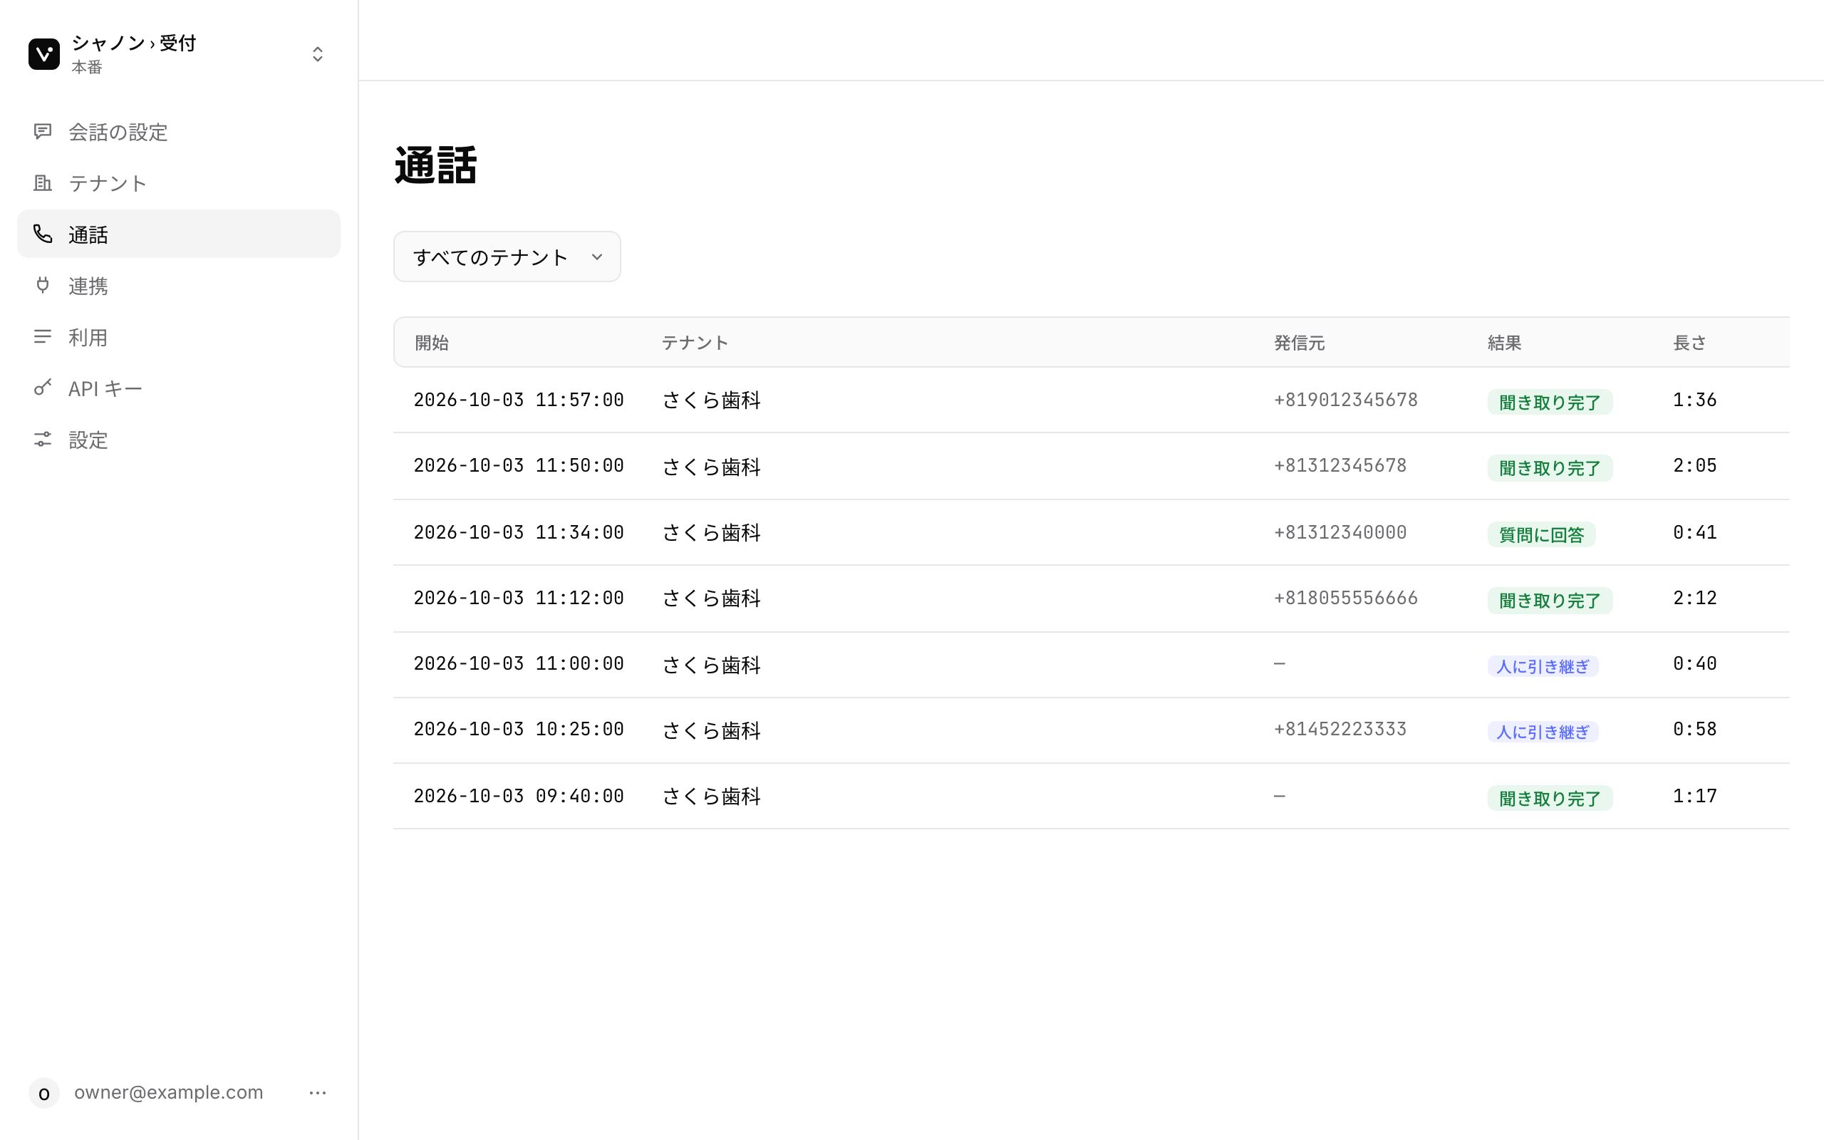Click the 結果 column header
Image resolution: width=1824 pixels, height=1140 pixels.
[x=1504, y=343]
